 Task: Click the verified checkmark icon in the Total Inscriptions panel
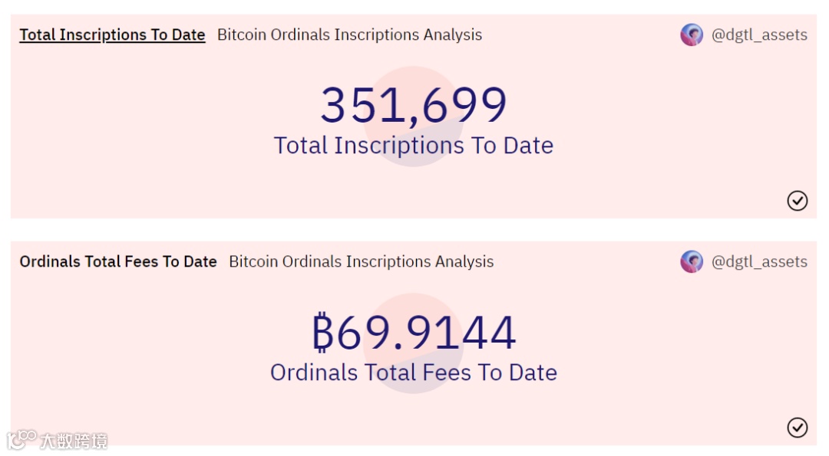798,201
